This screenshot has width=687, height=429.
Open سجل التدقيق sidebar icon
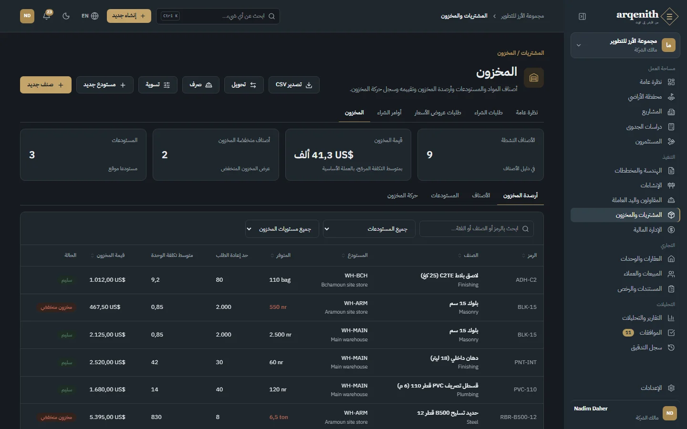pos(671,347)
